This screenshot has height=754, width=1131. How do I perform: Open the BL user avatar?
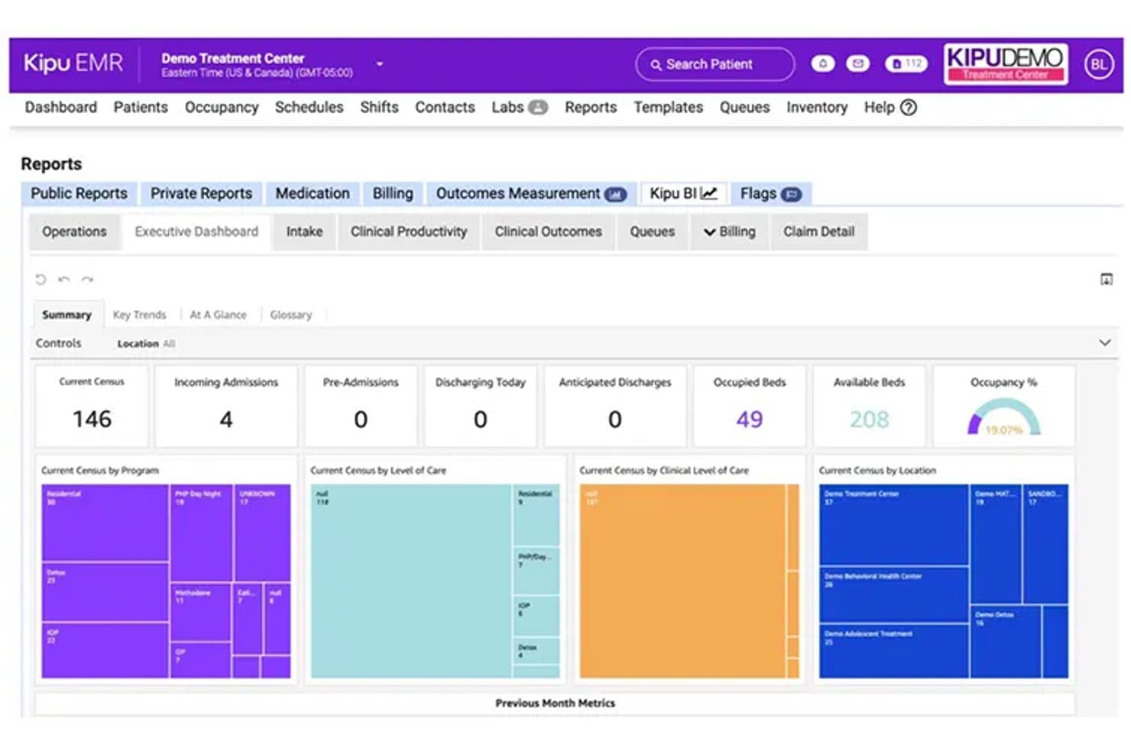tap(1098, 65)
